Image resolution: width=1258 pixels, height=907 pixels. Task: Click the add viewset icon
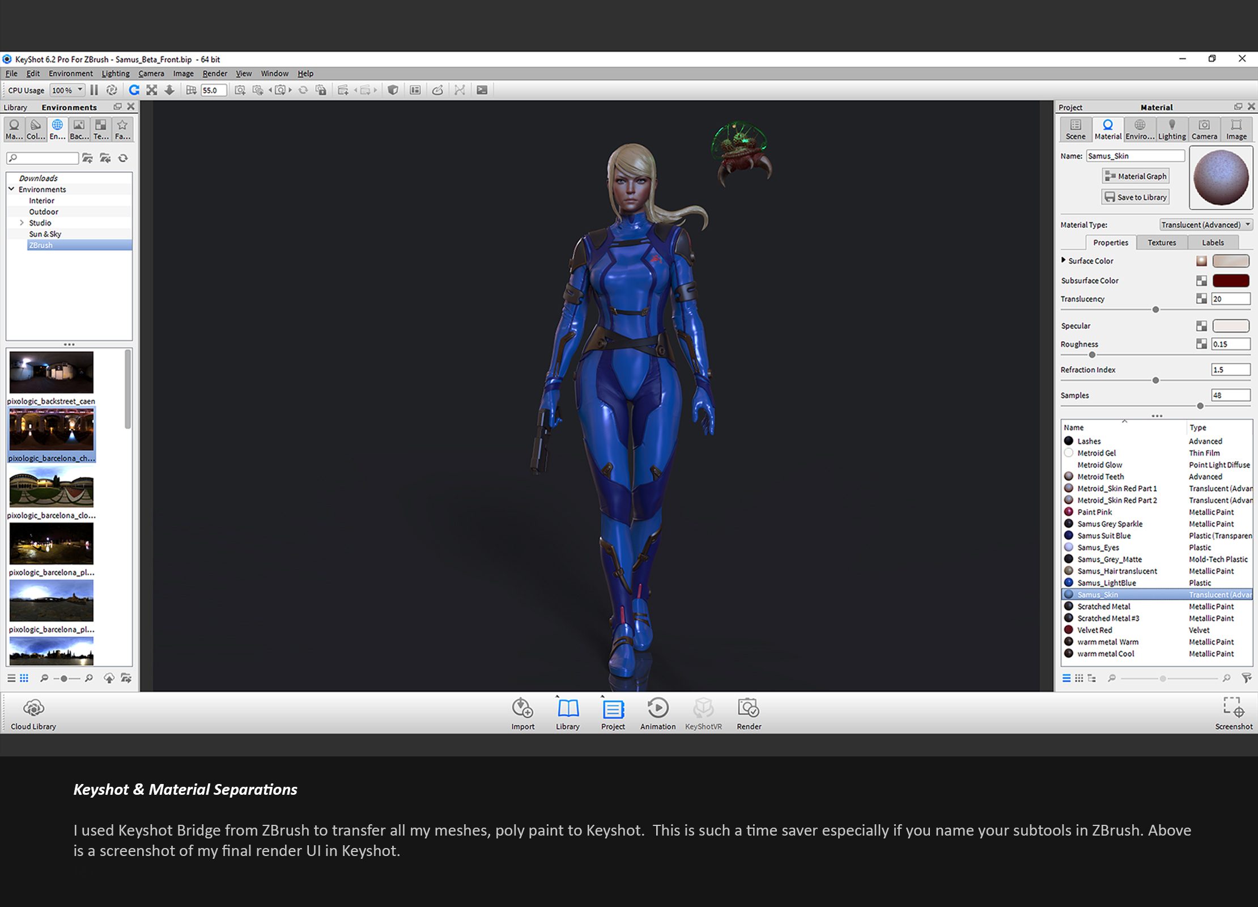click(342, 90)
